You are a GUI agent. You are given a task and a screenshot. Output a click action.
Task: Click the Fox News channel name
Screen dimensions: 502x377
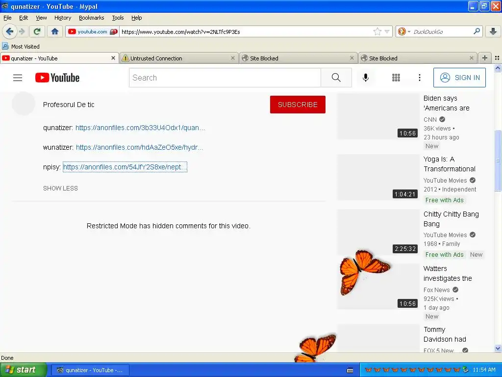tap(436, 290)
